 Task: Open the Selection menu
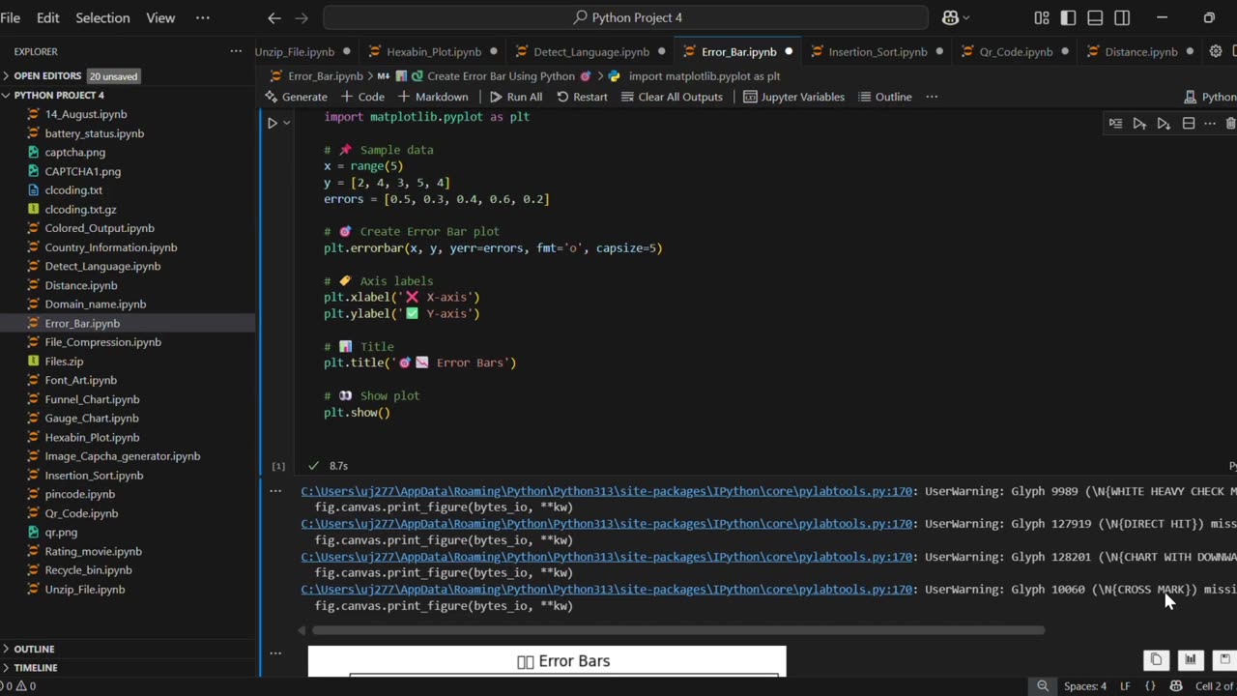pos(102,17)
